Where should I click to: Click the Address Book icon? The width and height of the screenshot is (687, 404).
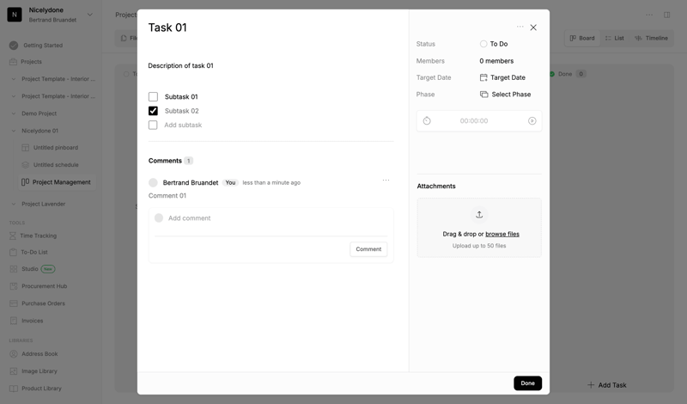point(14,354)
